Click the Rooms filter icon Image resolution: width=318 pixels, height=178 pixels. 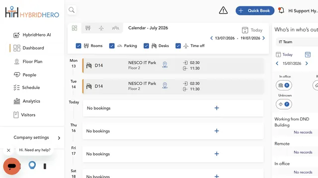(86, 46)
